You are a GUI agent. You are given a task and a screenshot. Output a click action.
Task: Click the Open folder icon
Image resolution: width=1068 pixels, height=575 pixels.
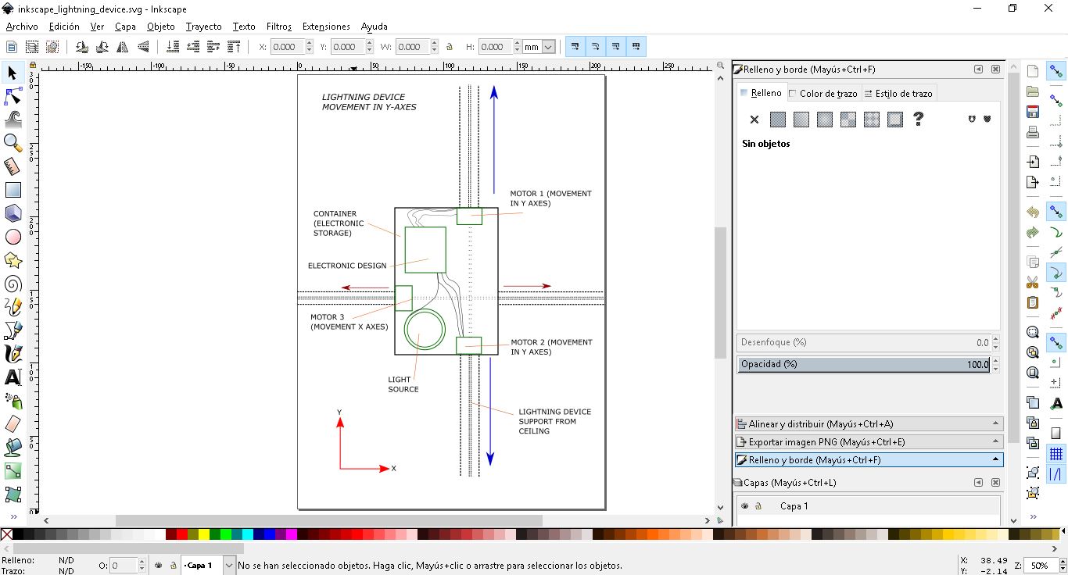point(1033,91)
